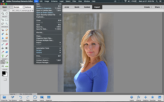Switch to the Quick tab
This screenshot has width=164, height=102.
[x=77, y=7]
